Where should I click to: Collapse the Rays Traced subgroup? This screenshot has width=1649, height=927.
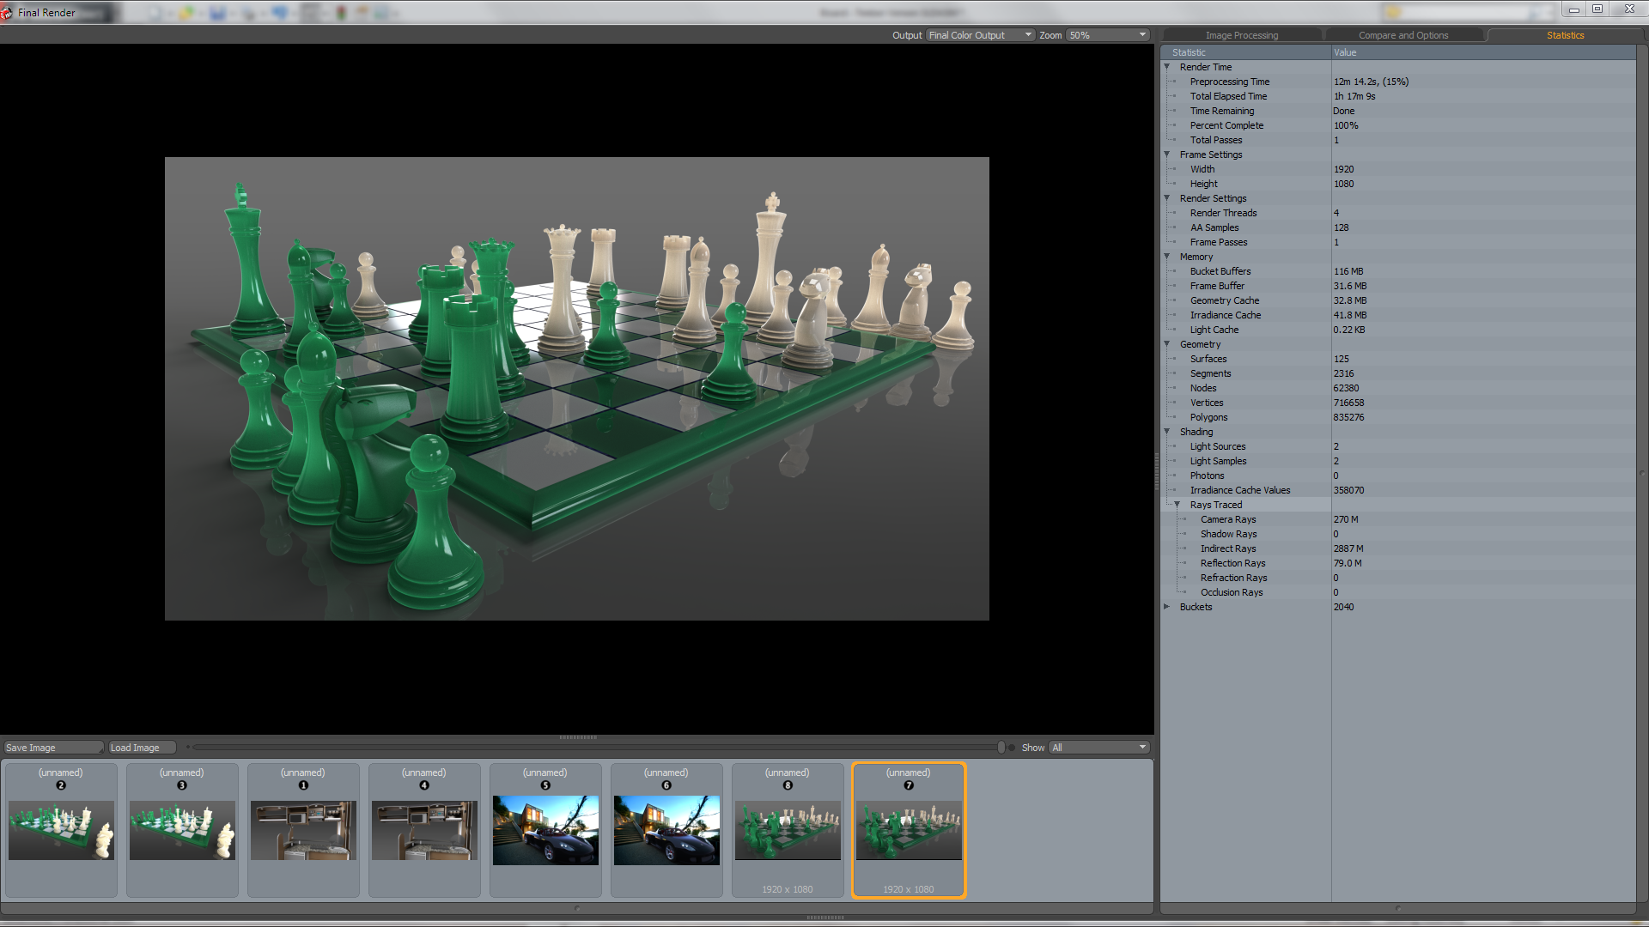1177,505
